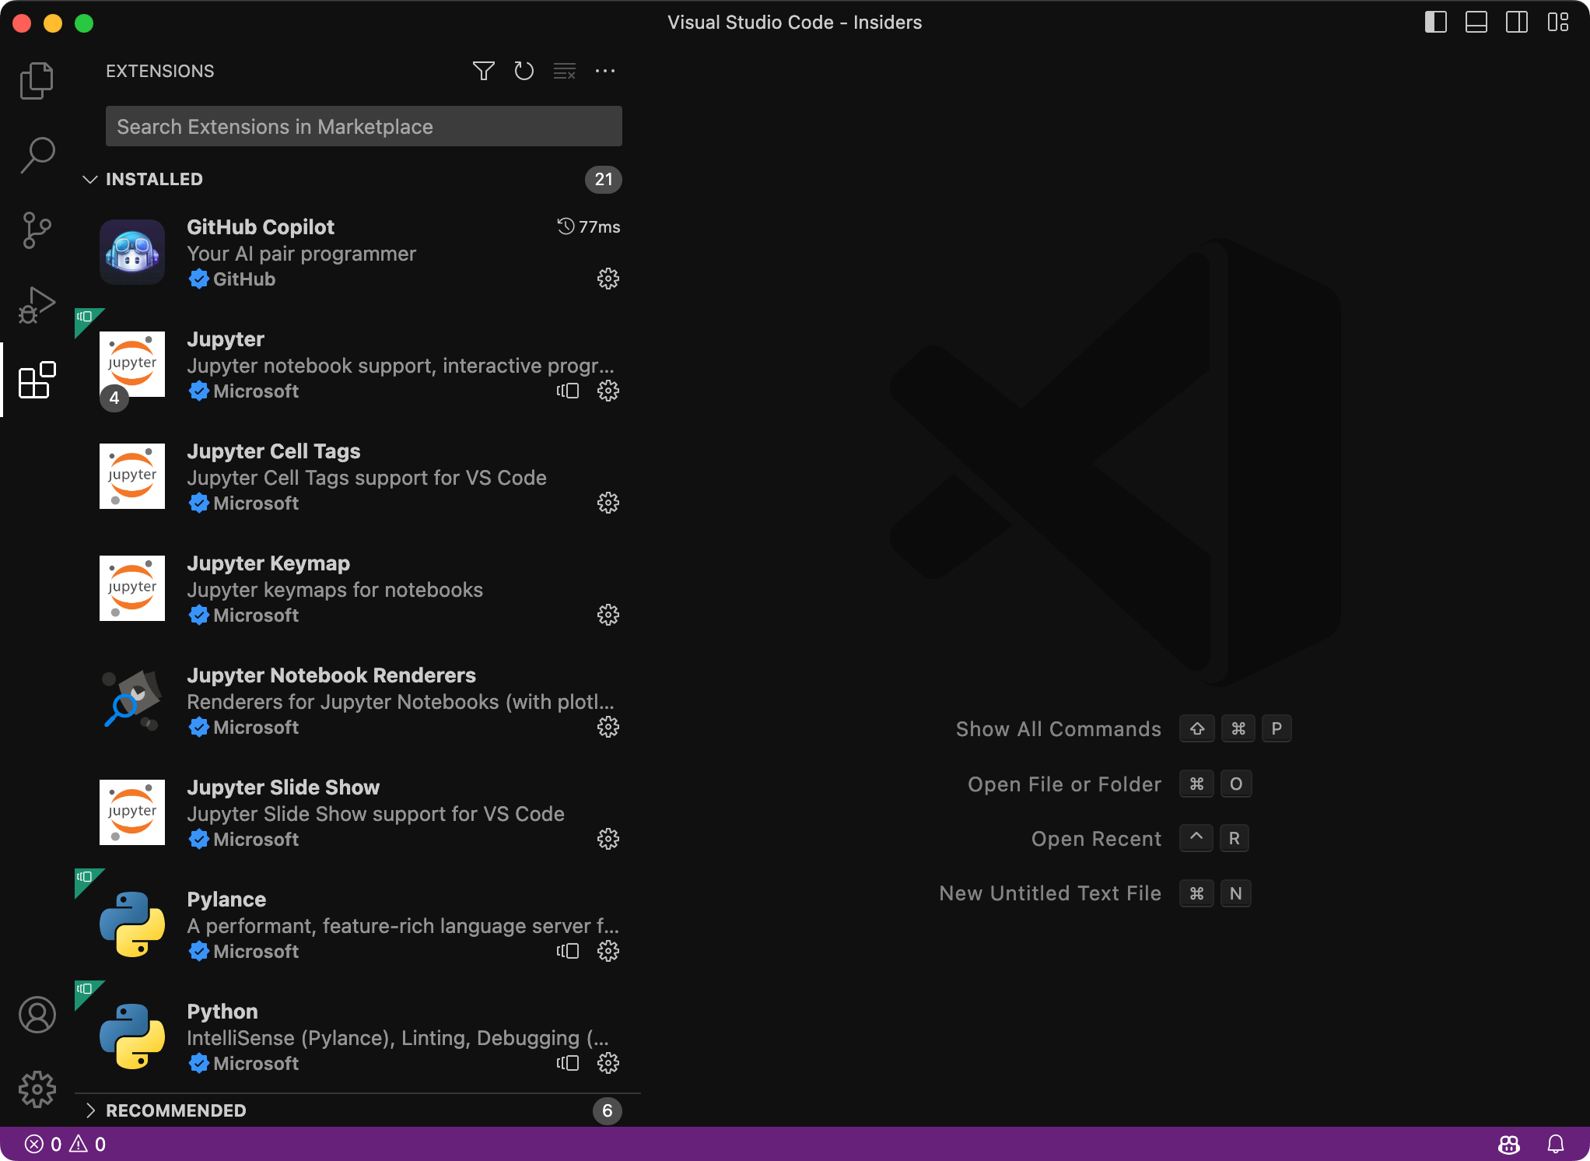Click the pre-release switch icon for Jupyter
Image resolution: width=1590 pixels, height=1161 pixels.
pyautogui.click(x=568, y=391)
